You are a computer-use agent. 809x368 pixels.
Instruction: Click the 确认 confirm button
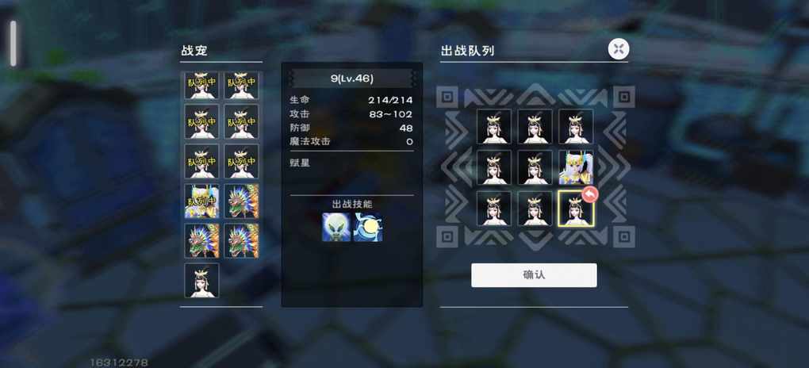534,275
